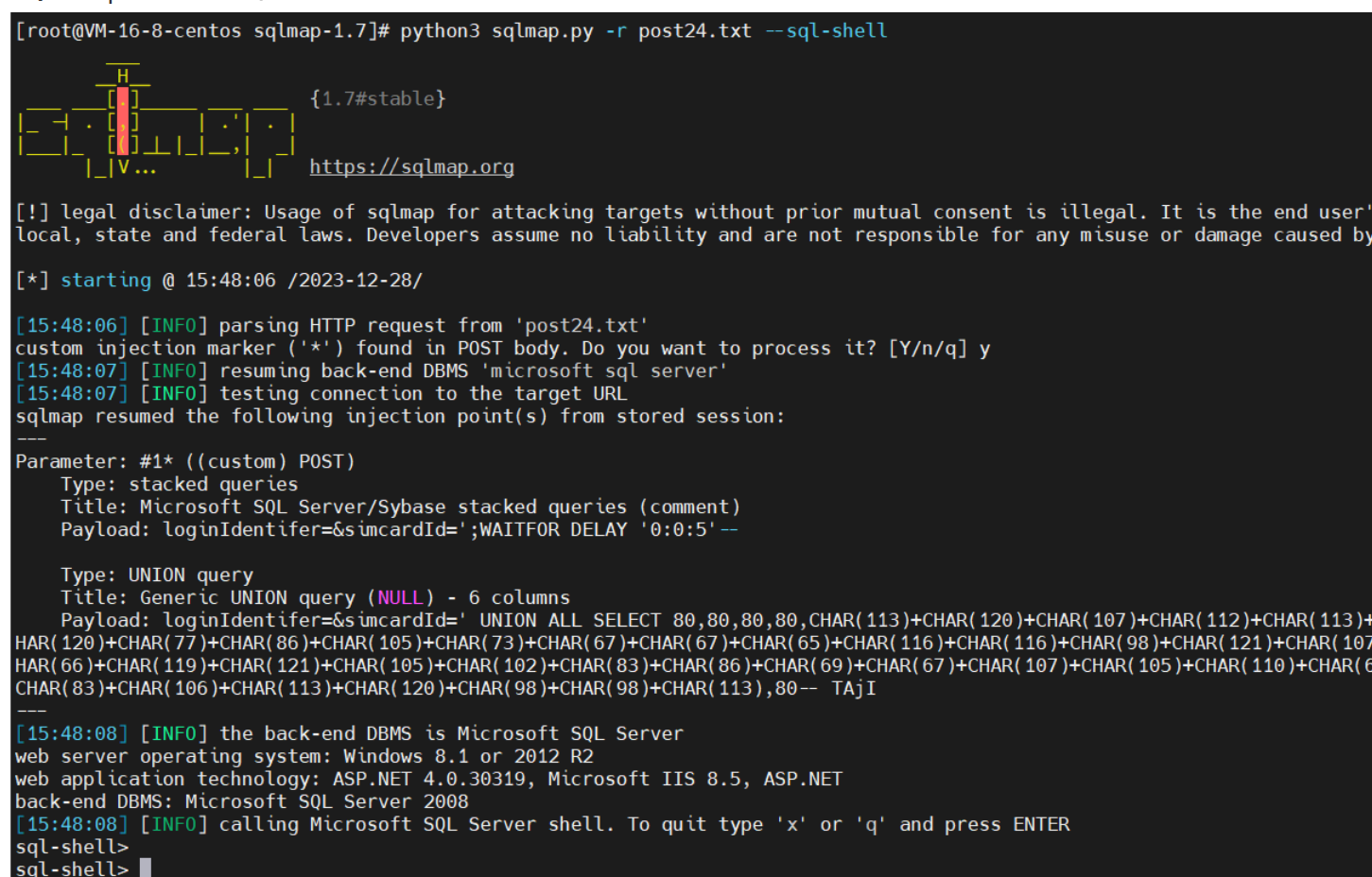Click the sqlmap ASCII art logo

click(x=157, y=121)
